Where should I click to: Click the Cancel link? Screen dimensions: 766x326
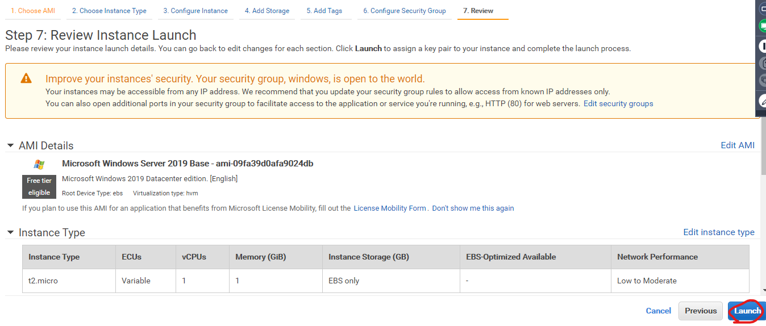[659, 311]
